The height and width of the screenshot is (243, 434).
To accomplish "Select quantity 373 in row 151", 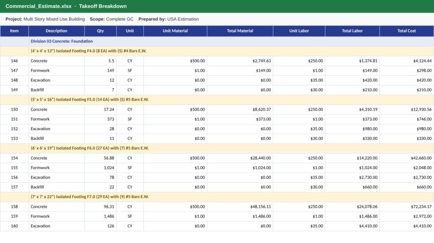I will point(100,119).
